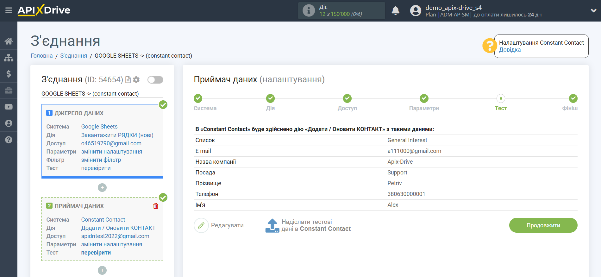Image resolution: width=601 pixels, height=277 pixels.
Task: Go to З'єднання breadcrumb
Action: [x=74, y=56]
